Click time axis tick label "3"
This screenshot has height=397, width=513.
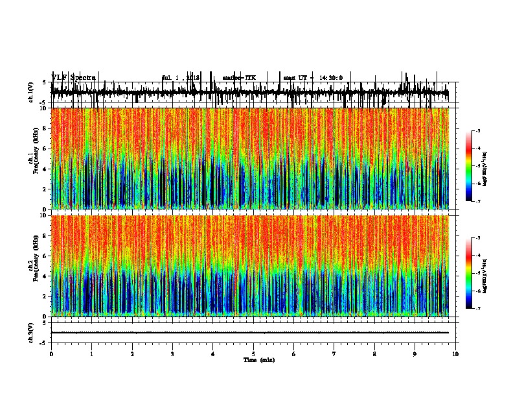172,354
